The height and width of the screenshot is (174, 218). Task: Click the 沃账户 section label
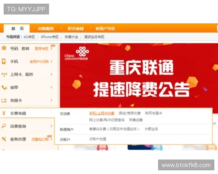65,140
